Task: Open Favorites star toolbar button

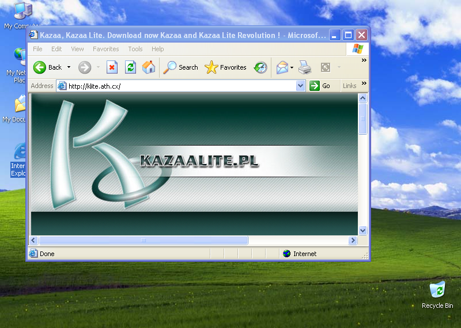Action: (x=225, y=67)
